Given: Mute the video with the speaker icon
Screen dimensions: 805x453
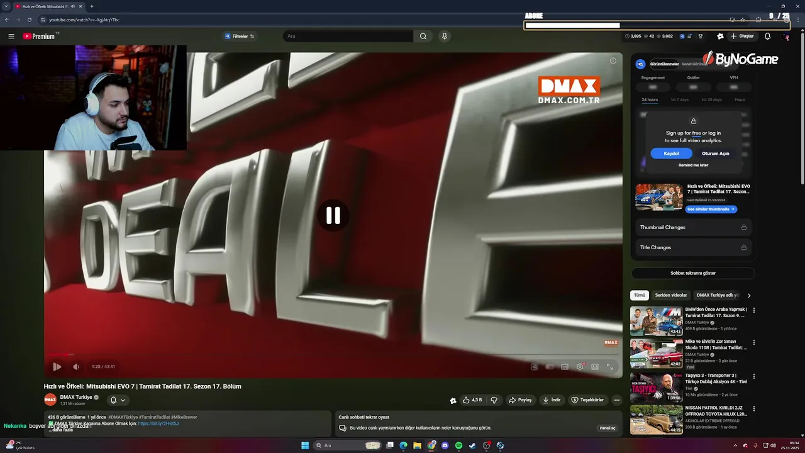Looking at the screenshot, I should click(x=76, y=367).
